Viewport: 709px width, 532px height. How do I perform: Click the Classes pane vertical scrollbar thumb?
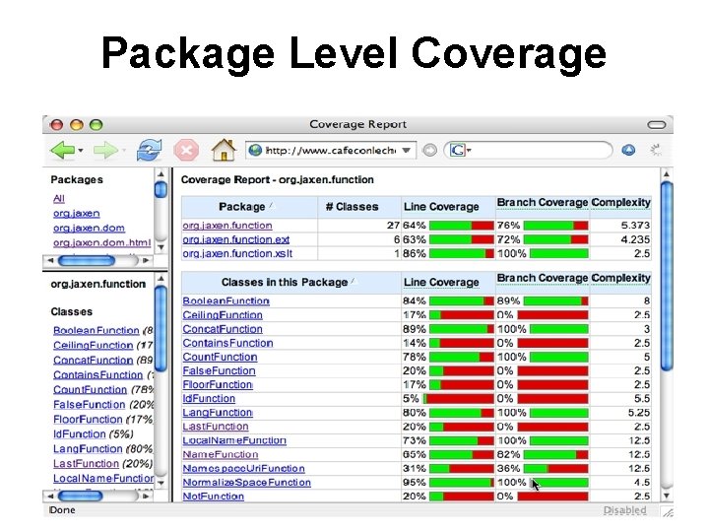(x=161, y=329)
